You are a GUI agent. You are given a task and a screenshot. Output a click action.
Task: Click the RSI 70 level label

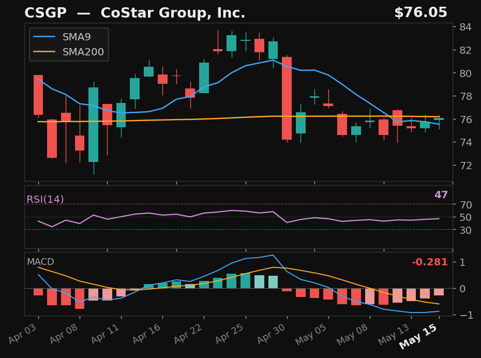coord(465,205)
